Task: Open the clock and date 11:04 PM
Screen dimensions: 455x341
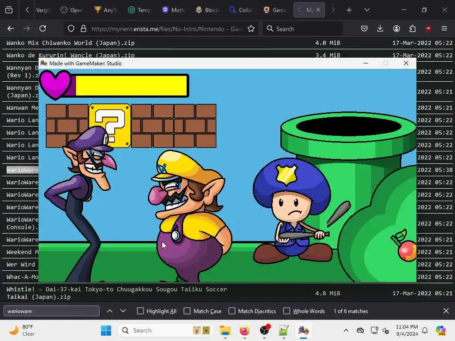Action: point(407,330)
